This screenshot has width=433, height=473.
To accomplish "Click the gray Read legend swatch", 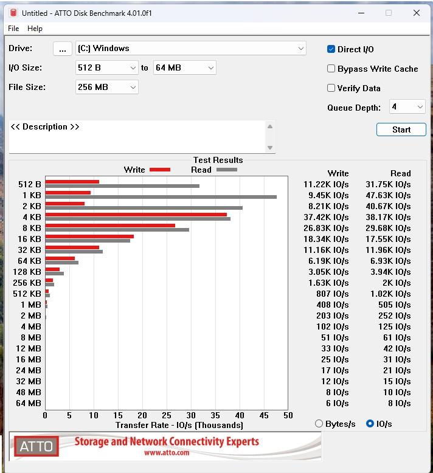I will (227, 170).
